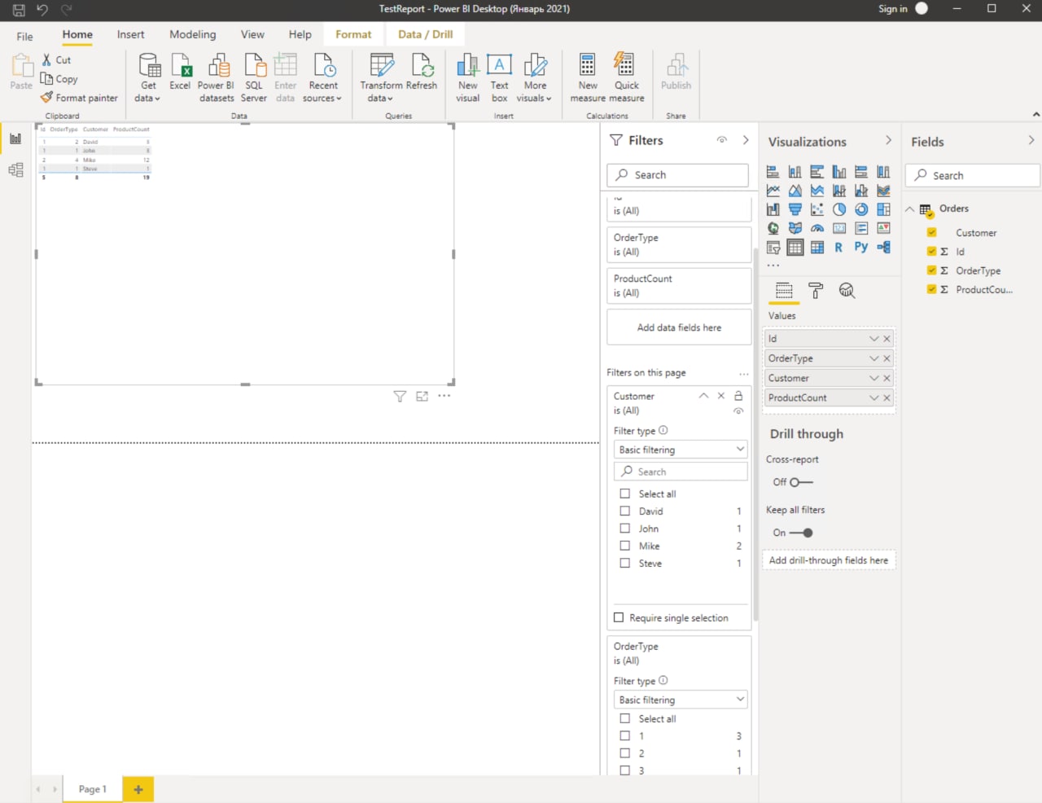The height and width of the screenshot is (803, 1042).
Task: Select the KPI visualization icon
Action: [x=883, y=228]
